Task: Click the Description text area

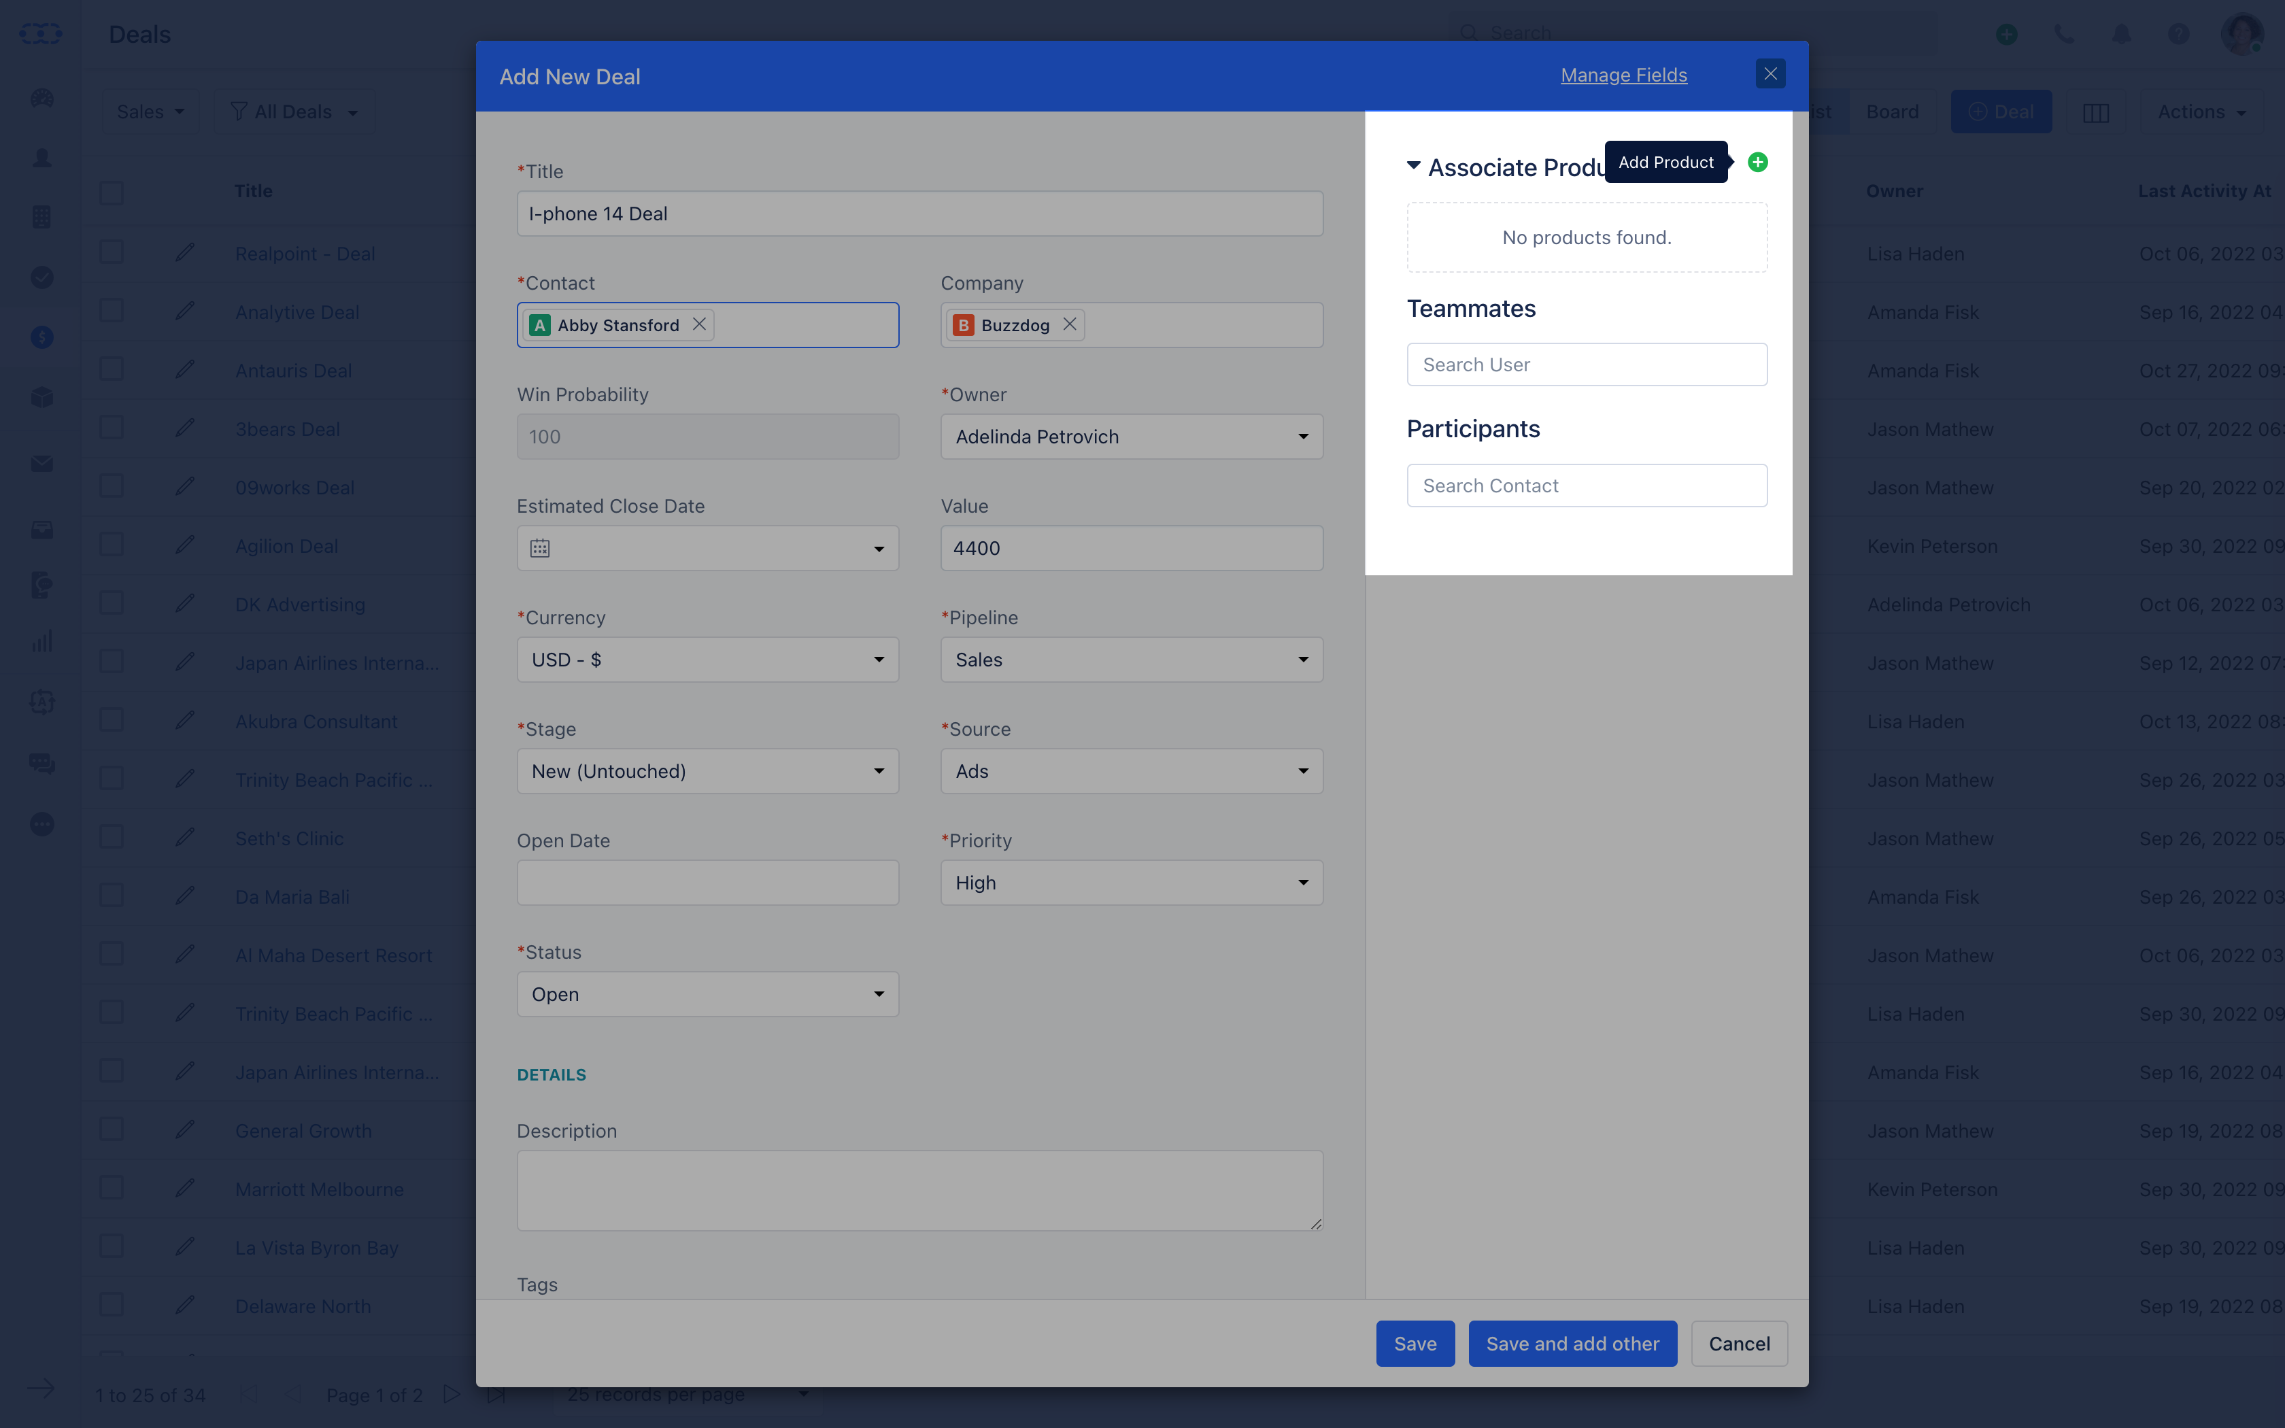Action: pyautogui.click(x=919, y=1190)
